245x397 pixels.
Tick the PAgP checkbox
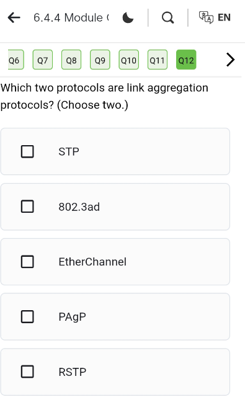point(27,316)
